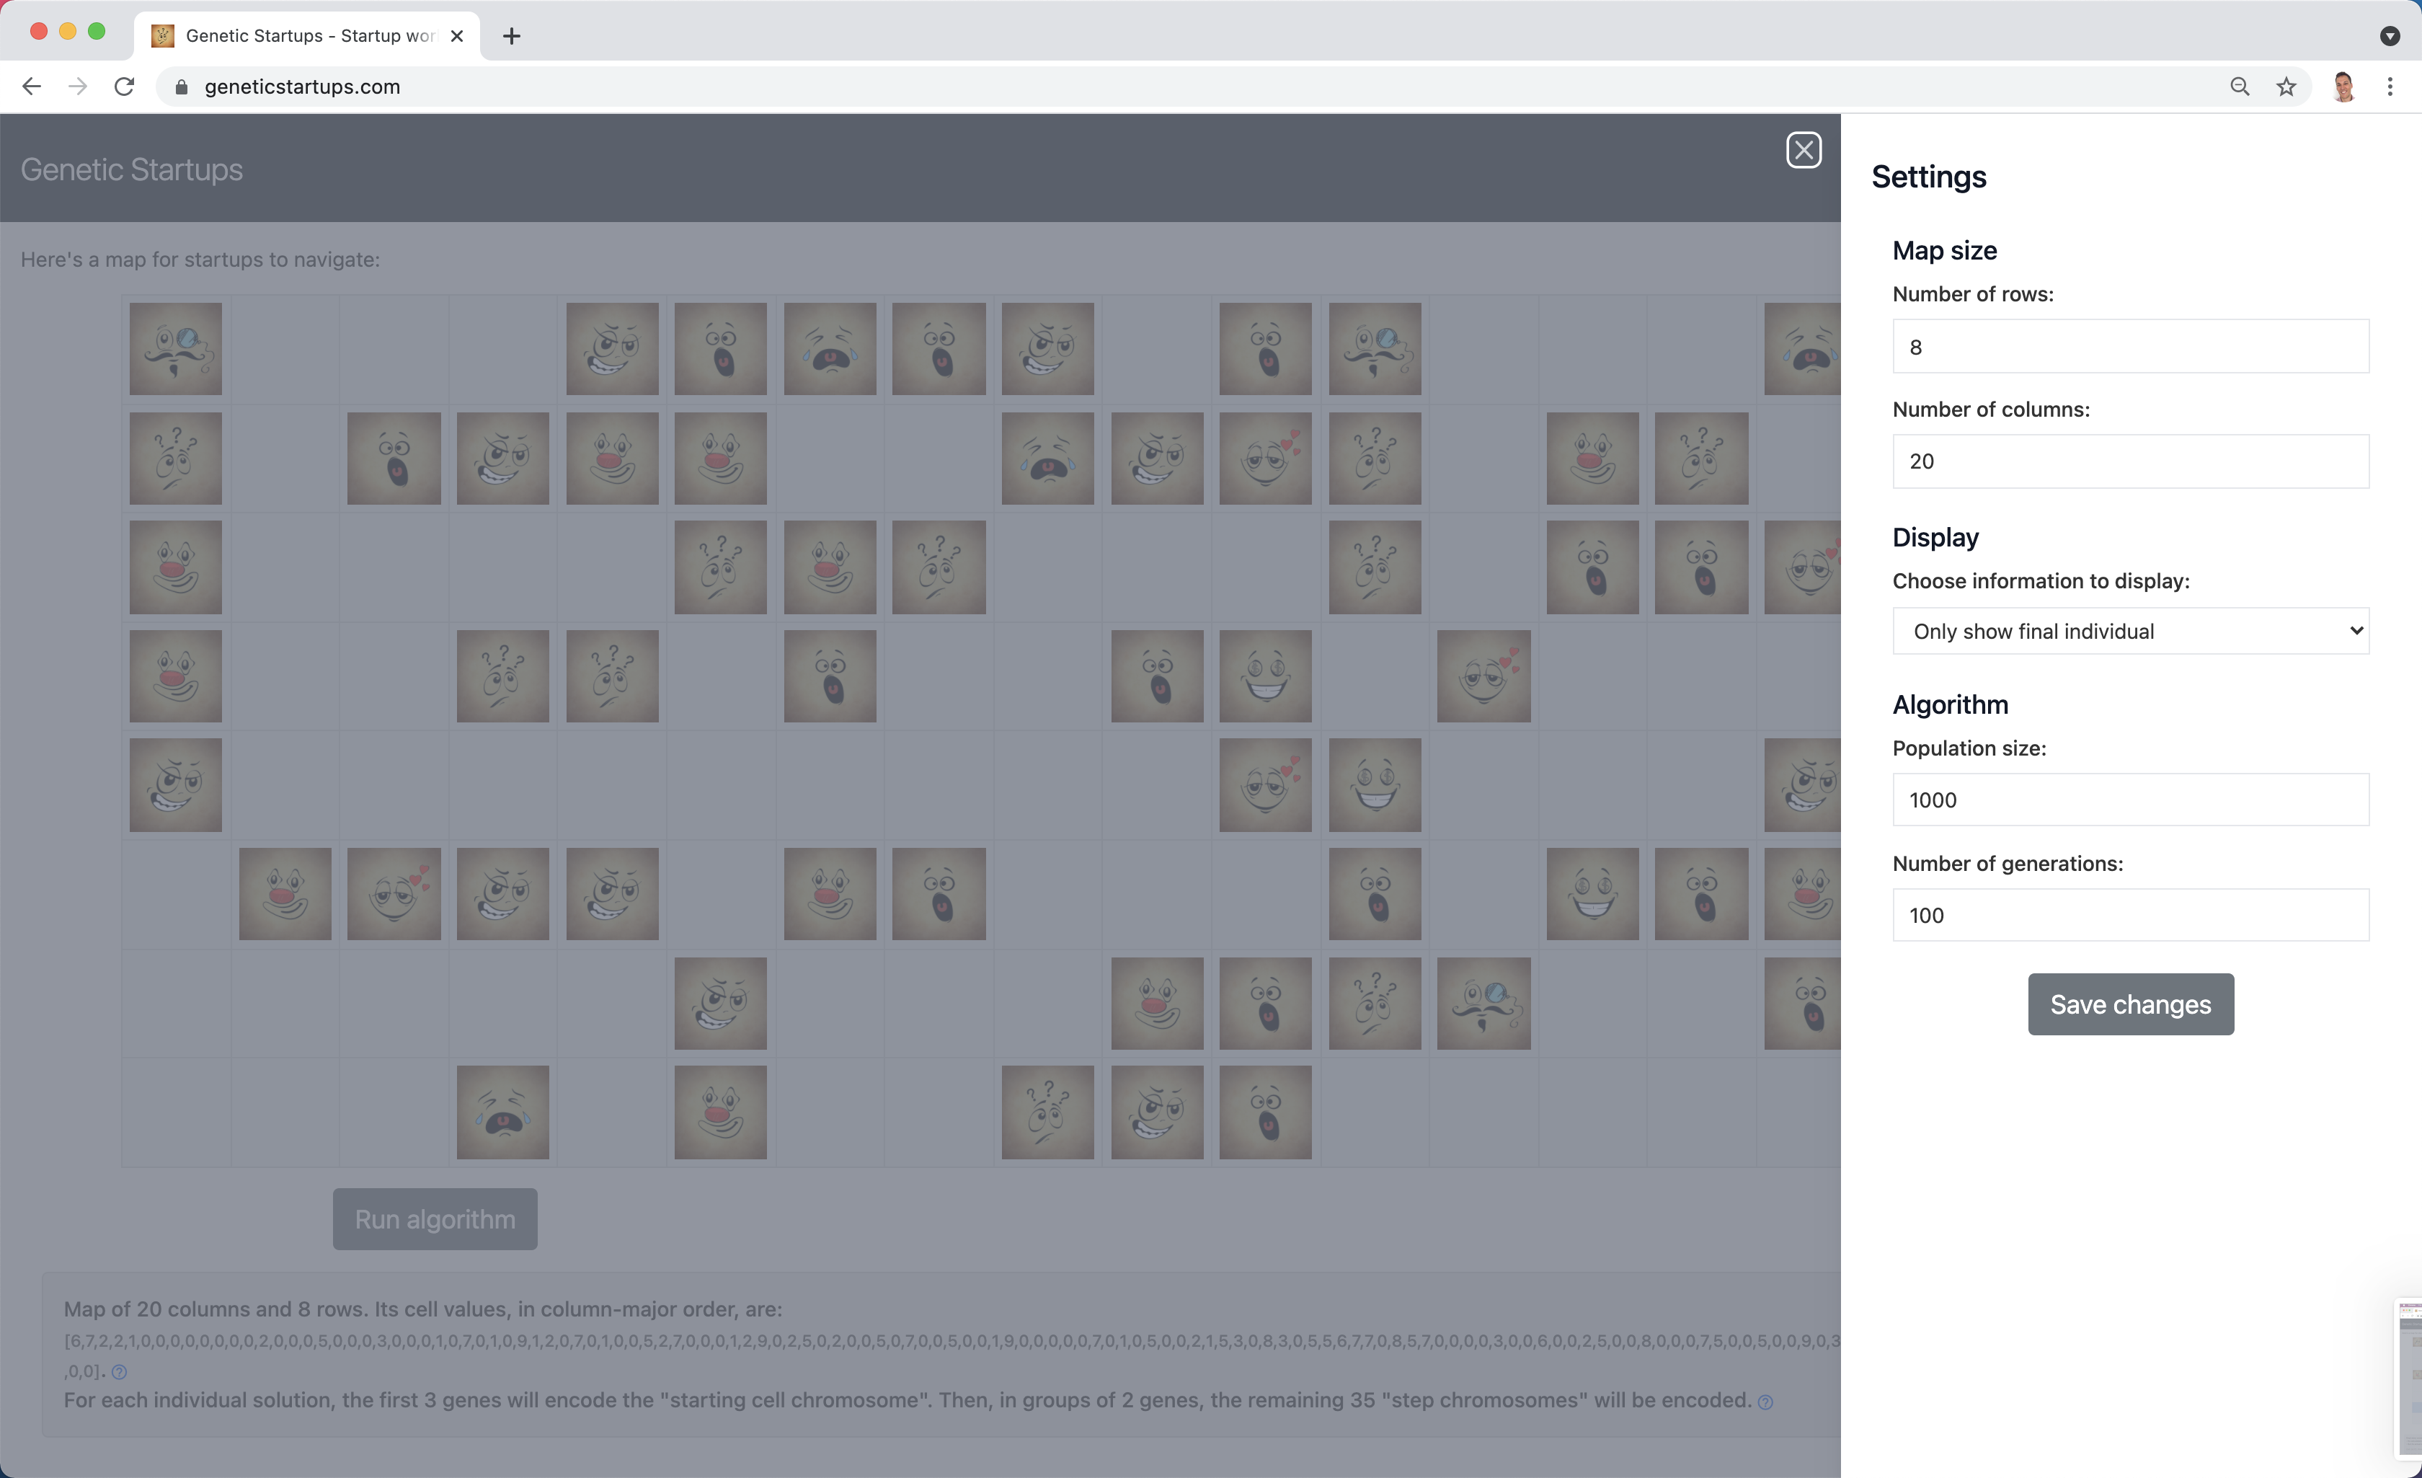Click the Save changes button
Screen dimensions: 2422x1478
[2130, 1004]
